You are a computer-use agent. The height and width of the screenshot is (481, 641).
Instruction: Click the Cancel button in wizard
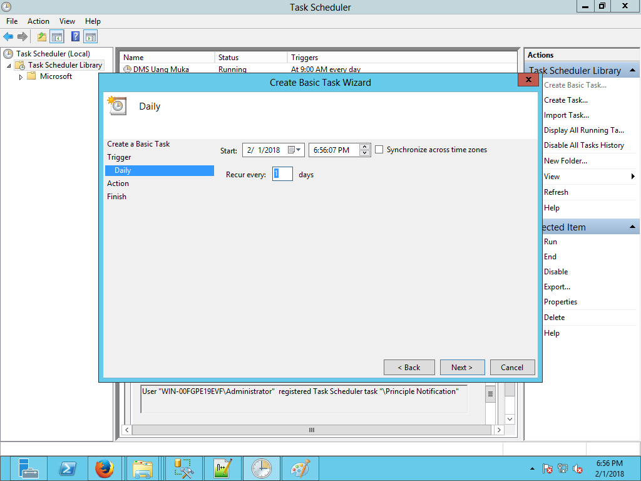click(512, 368)
